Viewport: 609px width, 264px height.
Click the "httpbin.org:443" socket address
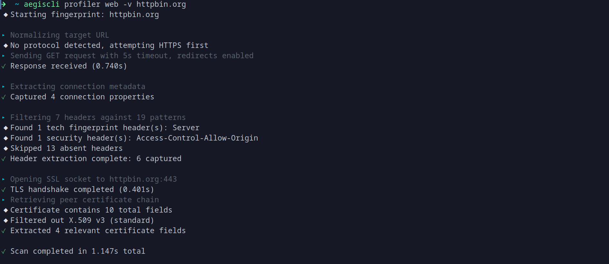click(x=143, y=179)
